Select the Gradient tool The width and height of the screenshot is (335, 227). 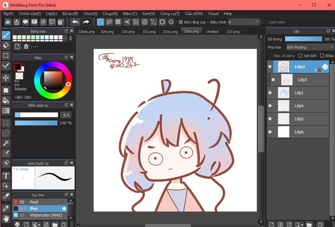tap(6, 111)
